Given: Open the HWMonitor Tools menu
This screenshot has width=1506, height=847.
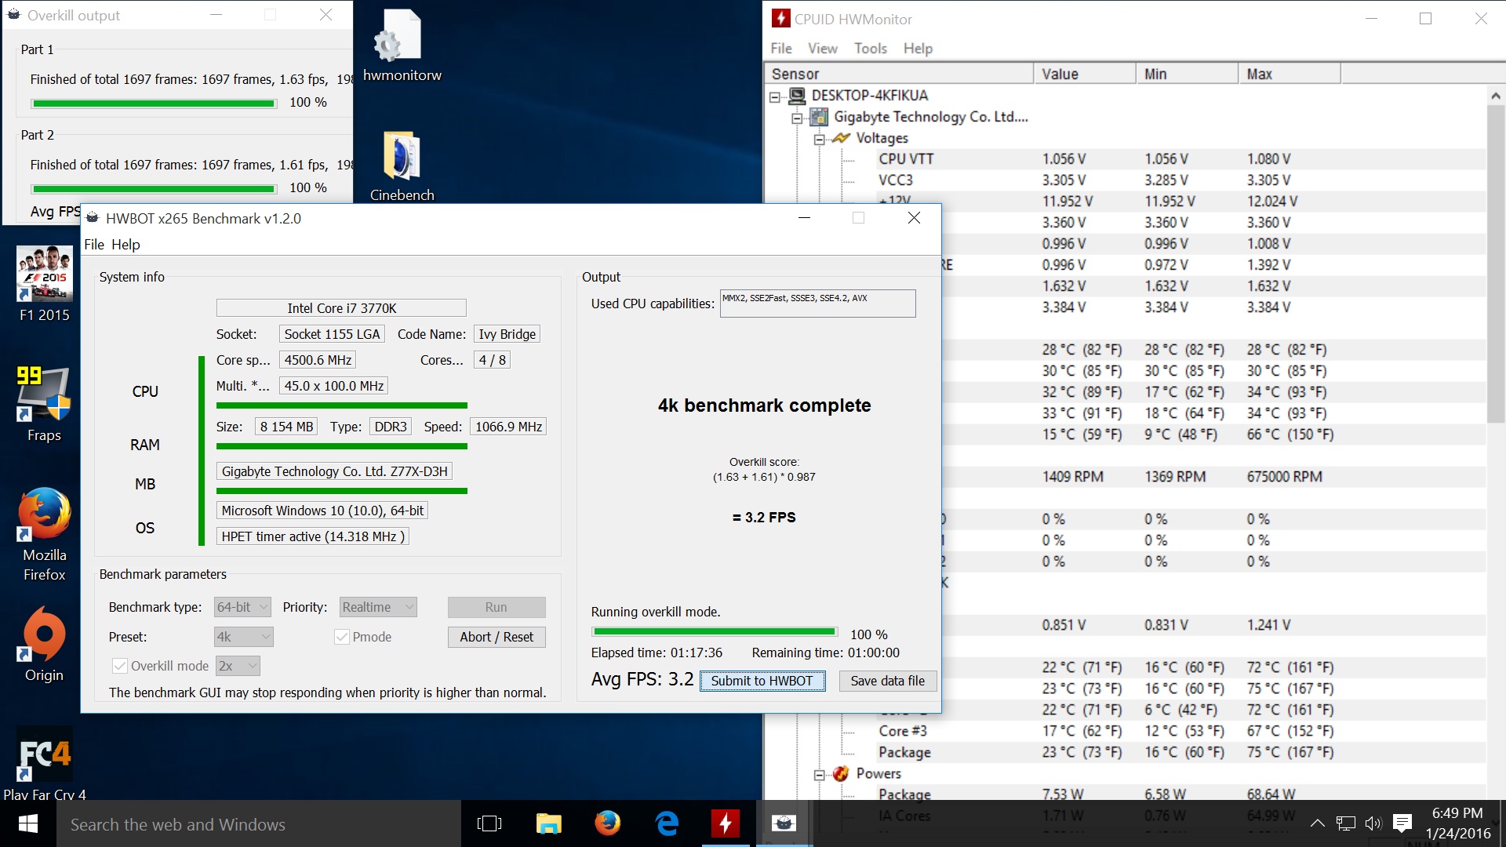Looking at the screenshot, I should 871,49.
